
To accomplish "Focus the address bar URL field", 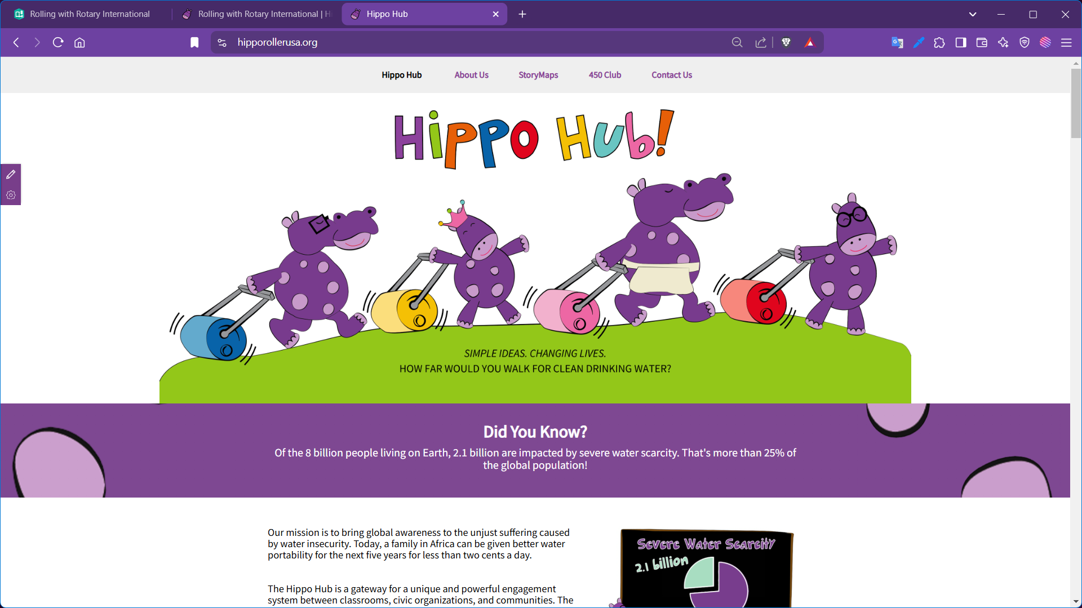I will (479, 42).
